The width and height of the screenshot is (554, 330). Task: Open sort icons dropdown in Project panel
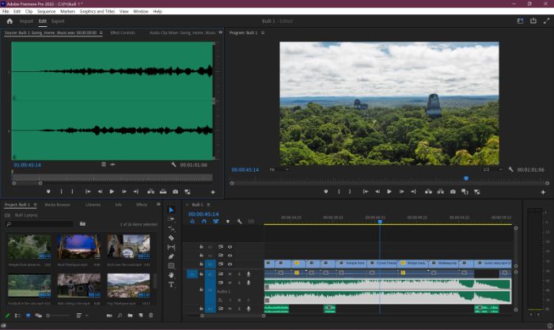[81, 315]
